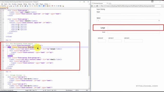Viewport: 164px width, 92px height.
Task: Click the browser address bar URL
Action: pyautogui.click(x=128, y=6)
